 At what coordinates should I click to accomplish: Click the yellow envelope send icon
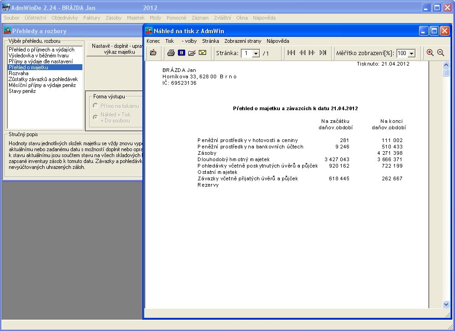click(x=202, y=52)
